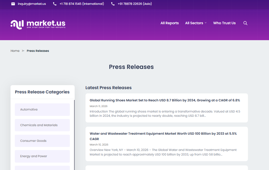Click the phone icon beside International number

pos(55,4)
